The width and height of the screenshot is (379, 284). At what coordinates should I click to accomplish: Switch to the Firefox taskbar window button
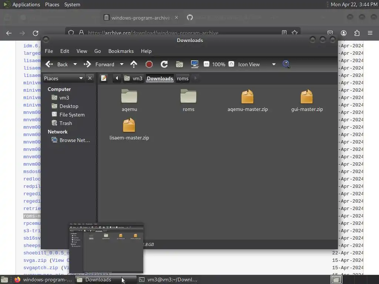(x=43, y=280)
